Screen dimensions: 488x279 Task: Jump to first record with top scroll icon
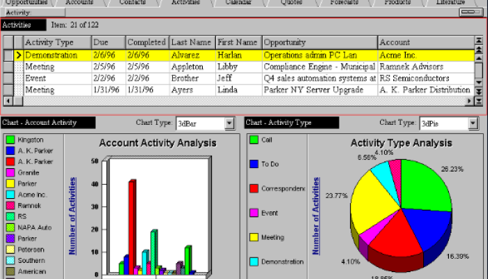(479, 40)
